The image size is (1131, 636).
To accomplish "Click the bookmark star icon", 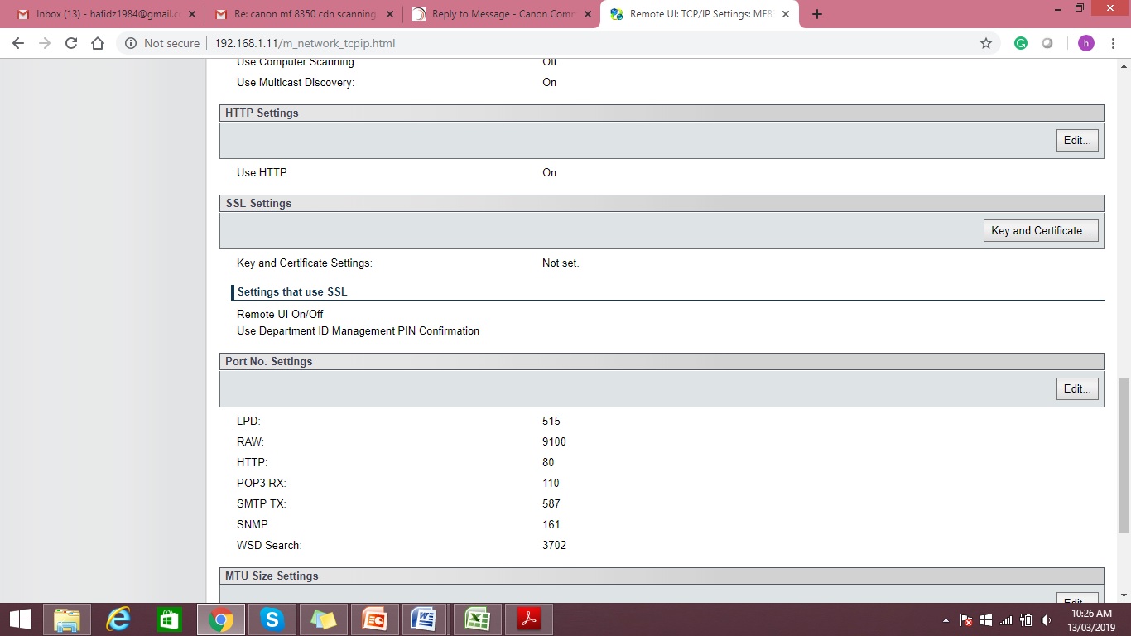I will 985,43.
